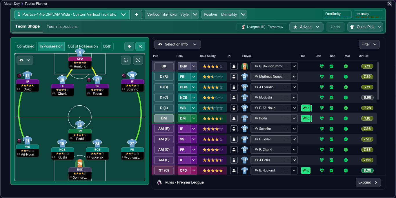Select the Combined view tab
The width and height of the screenshot is (396, 198).
click(26, 46)
